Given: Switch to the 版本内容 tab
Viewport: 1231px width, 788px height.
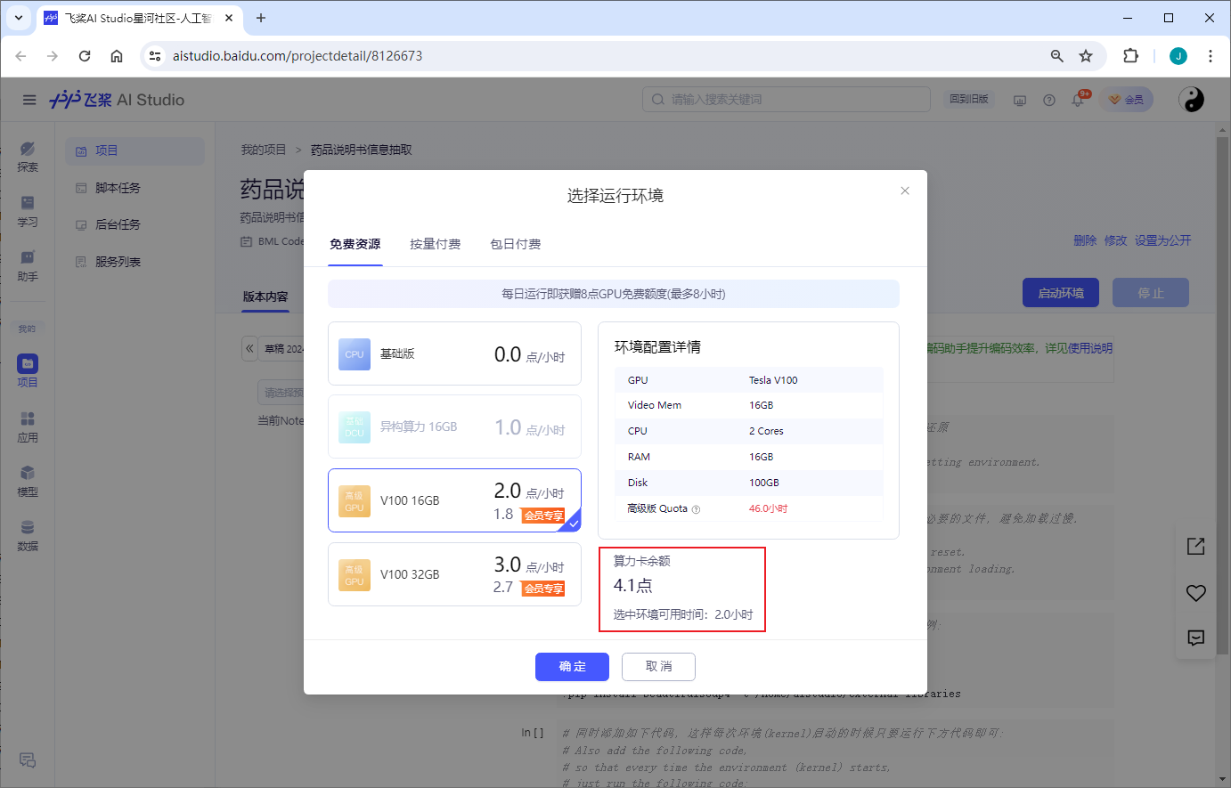Looking at the screenshot, I should click(265, 297).
